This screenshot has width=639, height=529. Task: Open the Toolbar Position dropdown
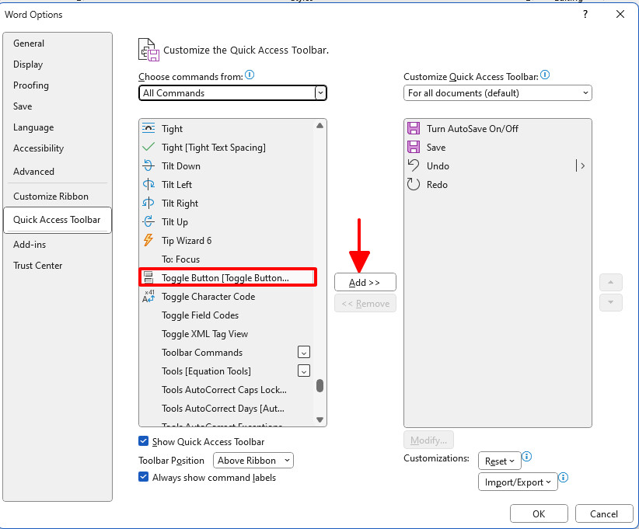(253, 460)
